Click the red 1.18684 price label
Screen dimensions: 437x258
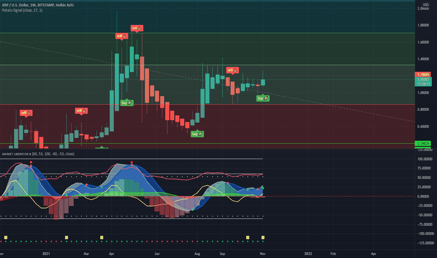[423, 75]
